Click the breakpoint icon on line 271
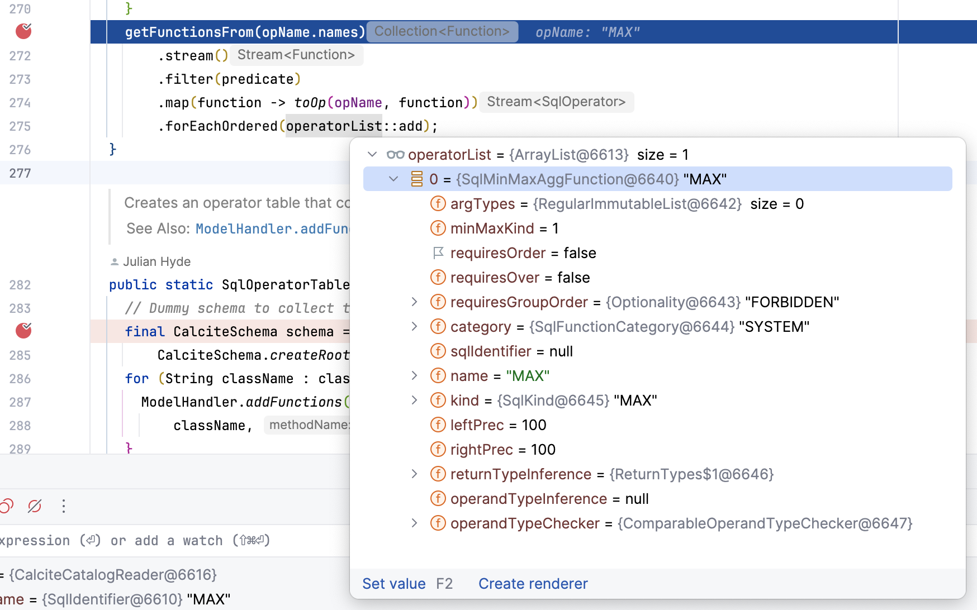The height and width of the screenshot is (610, 977). pos(23,32)
